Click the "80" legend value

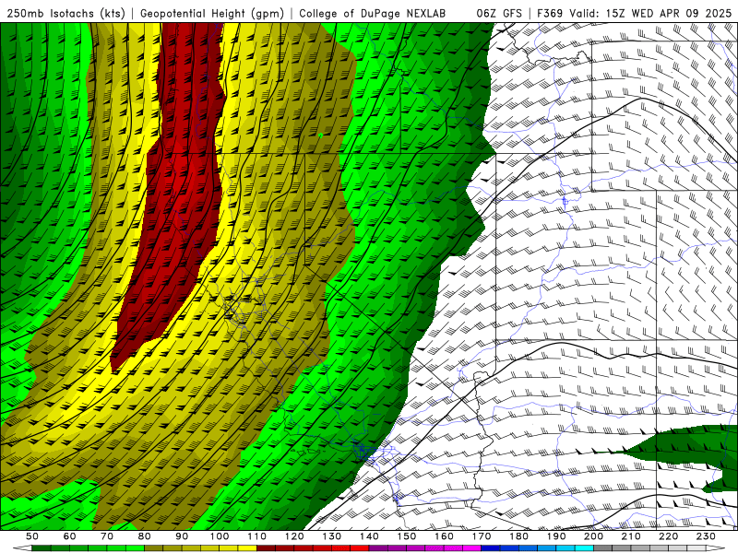pyautogui.click(x=145, y=536)
